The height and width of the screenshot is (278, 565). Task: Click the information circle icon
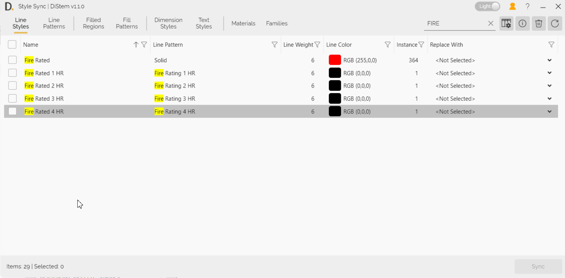pos(522,24)
